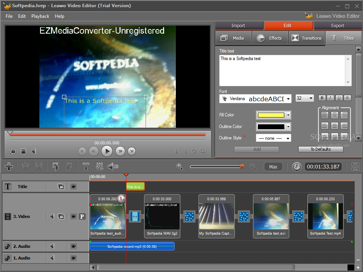
Task: Toggle 3. Video track lock icon
Action: pos(61,216)
